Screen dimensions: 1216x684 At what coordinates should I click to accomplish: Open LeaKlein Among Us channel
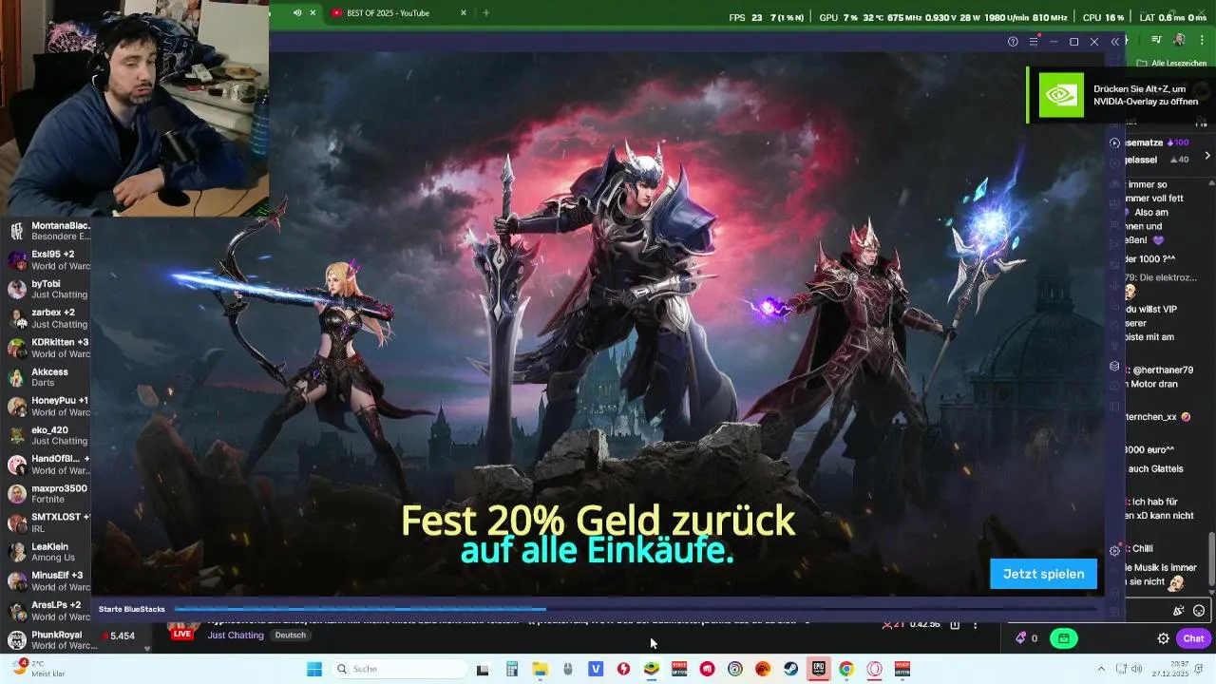47,552
